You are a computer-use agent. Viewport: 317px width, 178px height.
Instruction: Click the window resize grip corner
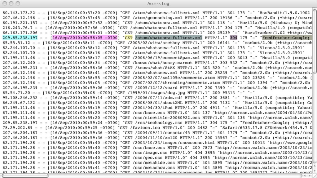[315, 176]
